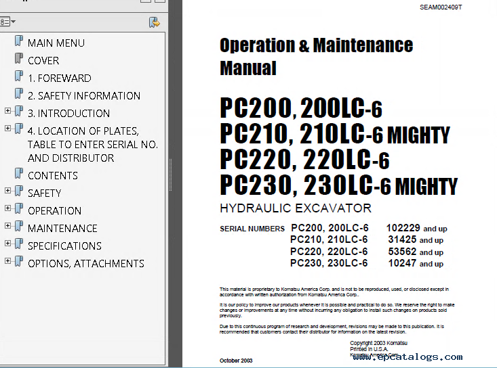Click the COVER bookmark icon
The width and height of the screenshot is (497, 368).
coord(19,59)
